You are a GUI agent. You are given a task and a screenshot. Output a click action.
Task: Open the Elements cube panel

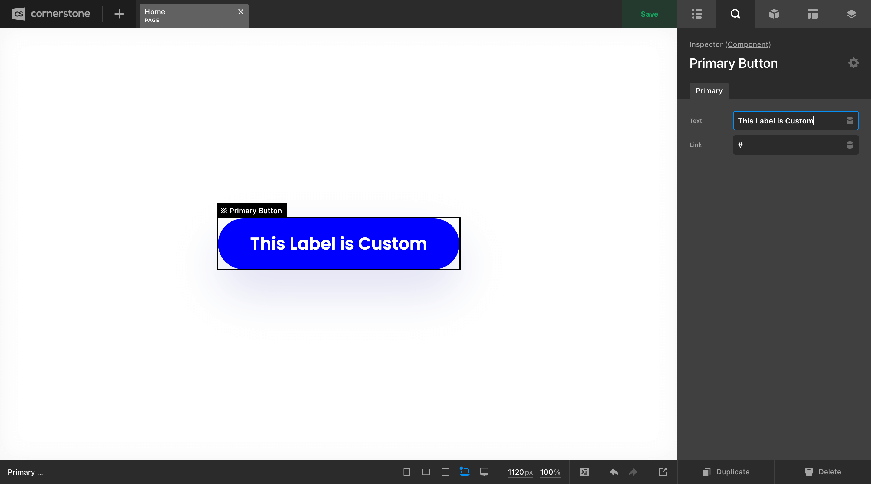[774, 14]
